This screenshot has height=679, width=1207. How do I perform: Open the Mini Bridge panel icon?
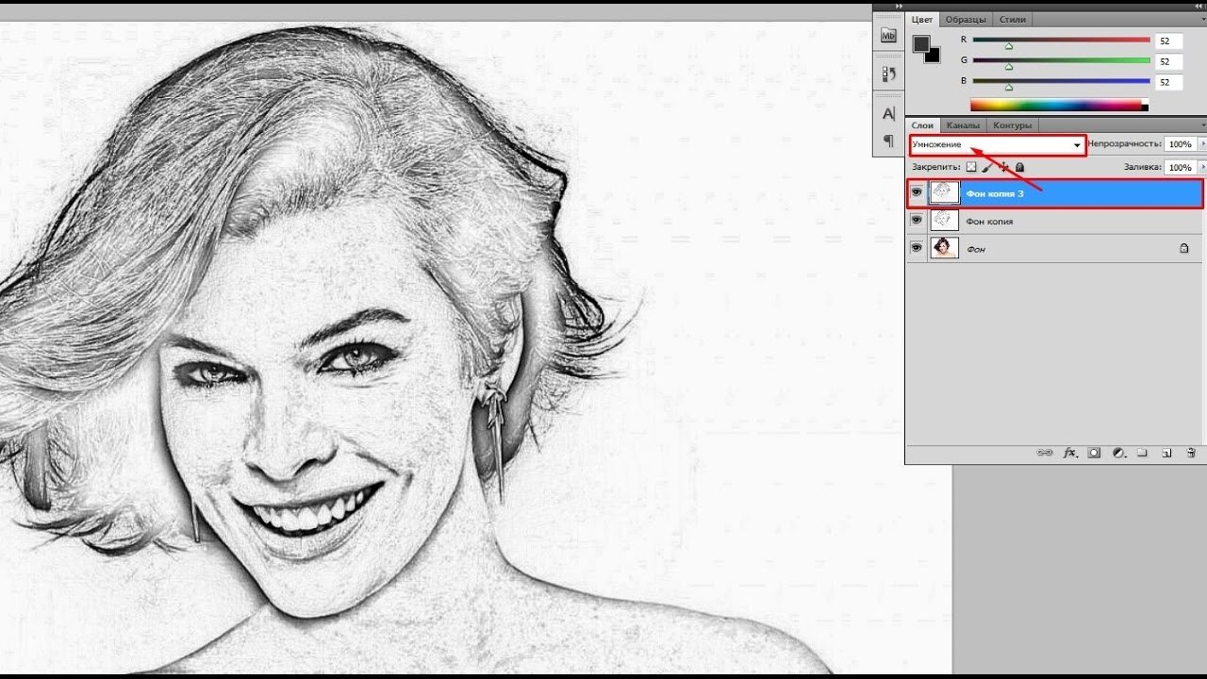(887, 35)
